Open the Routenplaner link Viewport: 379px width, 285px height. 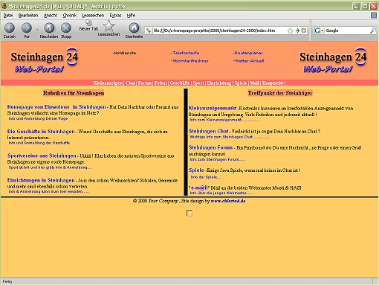248,53
